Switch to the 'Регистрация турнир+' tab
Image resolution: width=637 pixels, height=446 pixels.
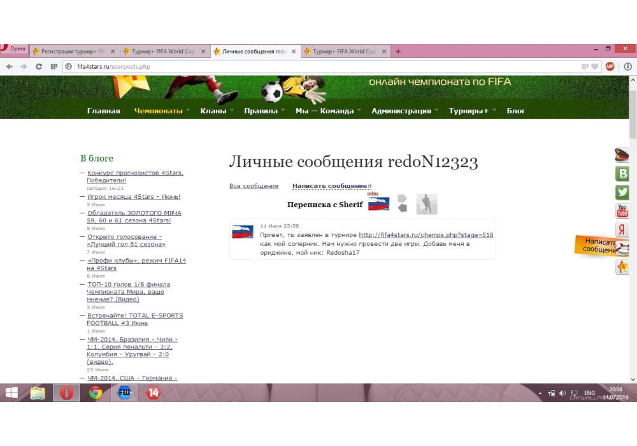(x=73, y=52)
